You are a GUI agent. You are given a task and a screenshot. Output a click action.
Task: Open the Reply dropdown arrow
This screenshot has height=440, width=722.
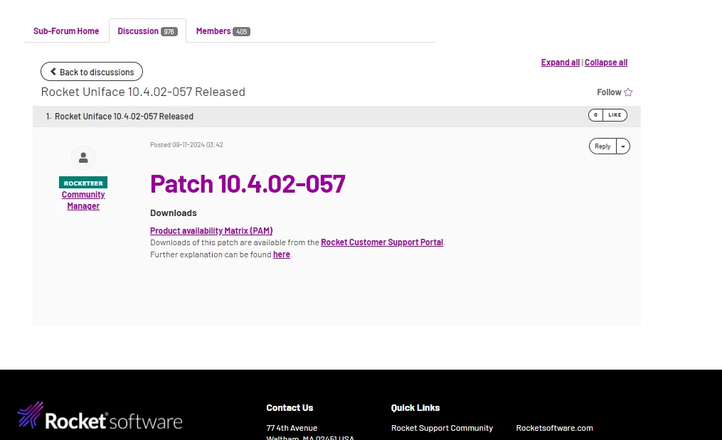(623, 146)
